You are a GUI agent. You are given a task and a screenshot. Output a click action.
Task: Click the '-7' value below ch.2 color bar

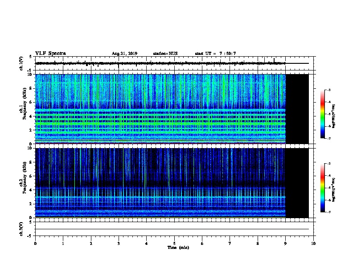pos(328,212)
